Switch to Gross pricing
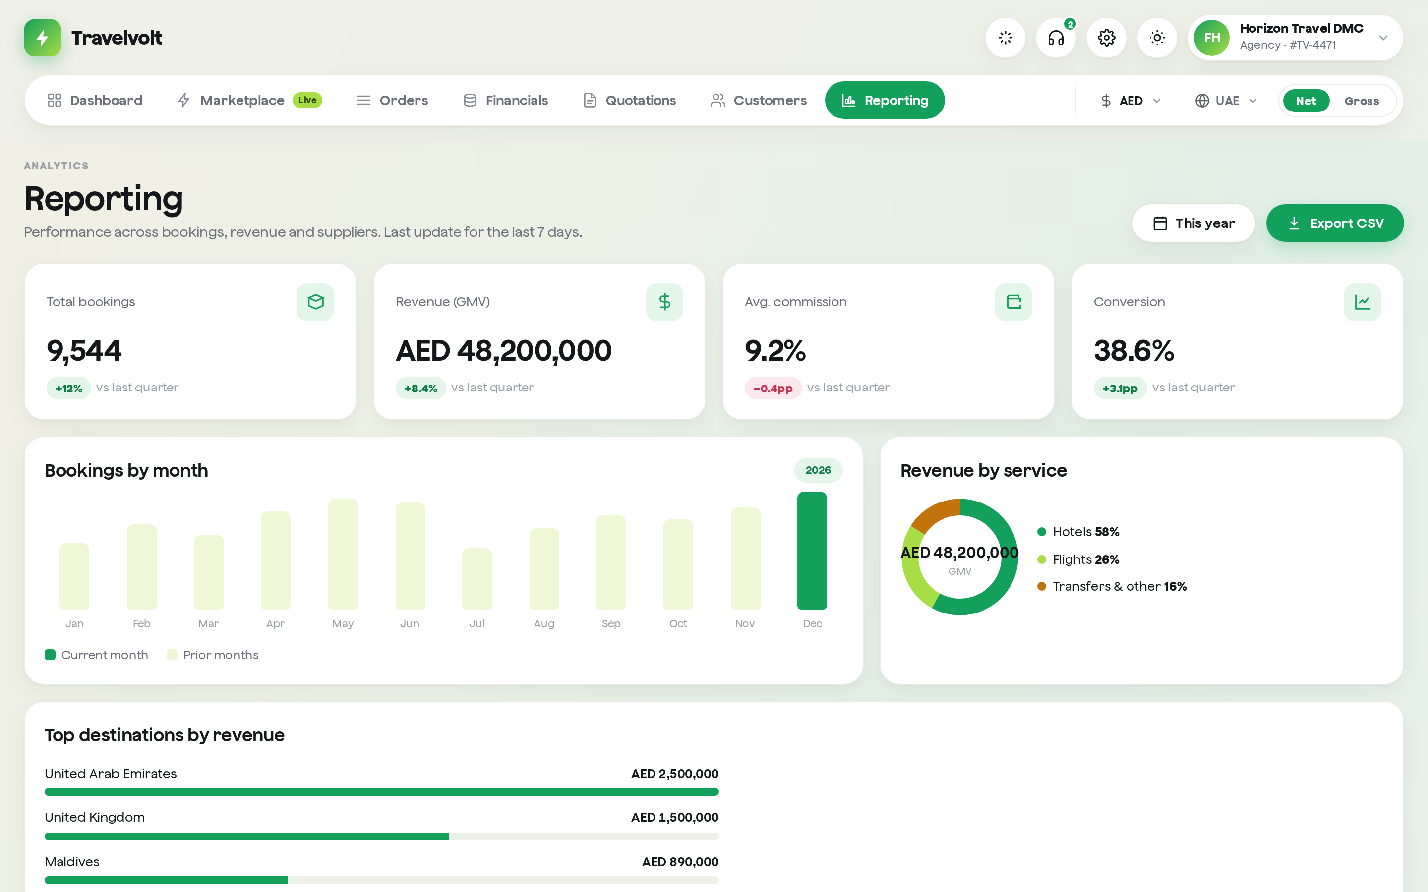Image resolution: width=1428 pixels, height=892 pixels. point(1362,101)
